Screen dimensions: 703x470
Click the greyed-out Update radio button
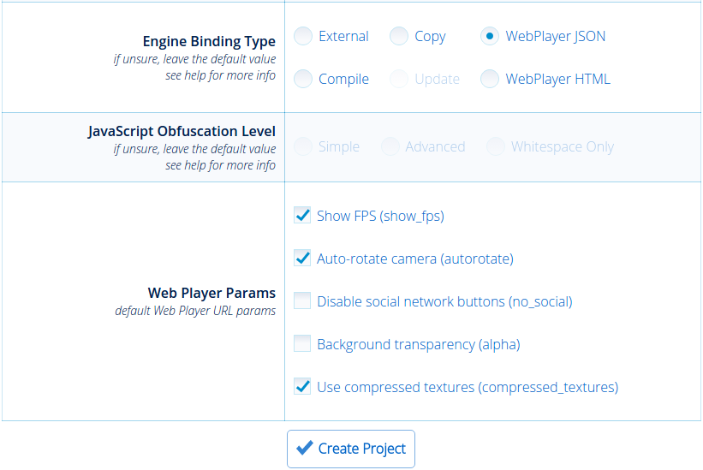(399, 79)
